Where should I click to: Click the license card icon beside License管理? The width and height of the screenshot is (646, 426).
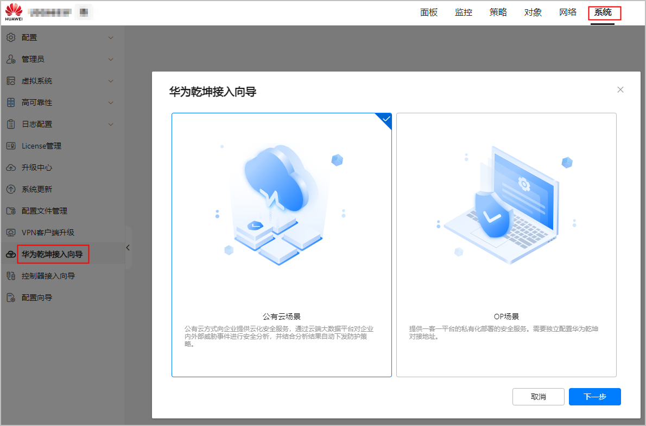click(x=11, y=146)
